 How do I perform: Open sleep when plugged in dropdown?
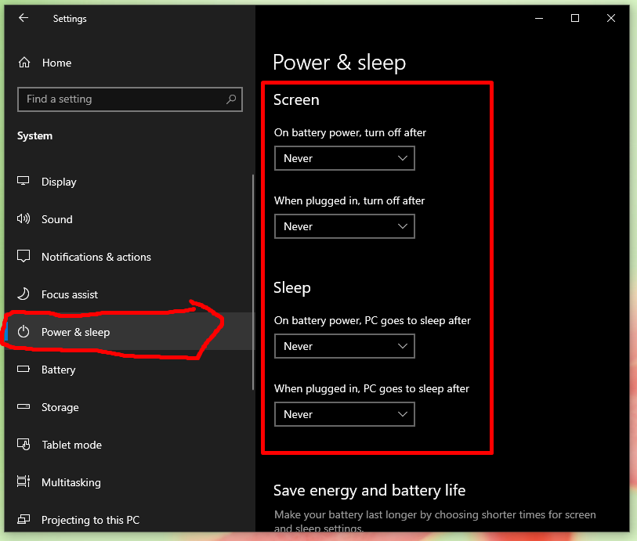[345, 414]
